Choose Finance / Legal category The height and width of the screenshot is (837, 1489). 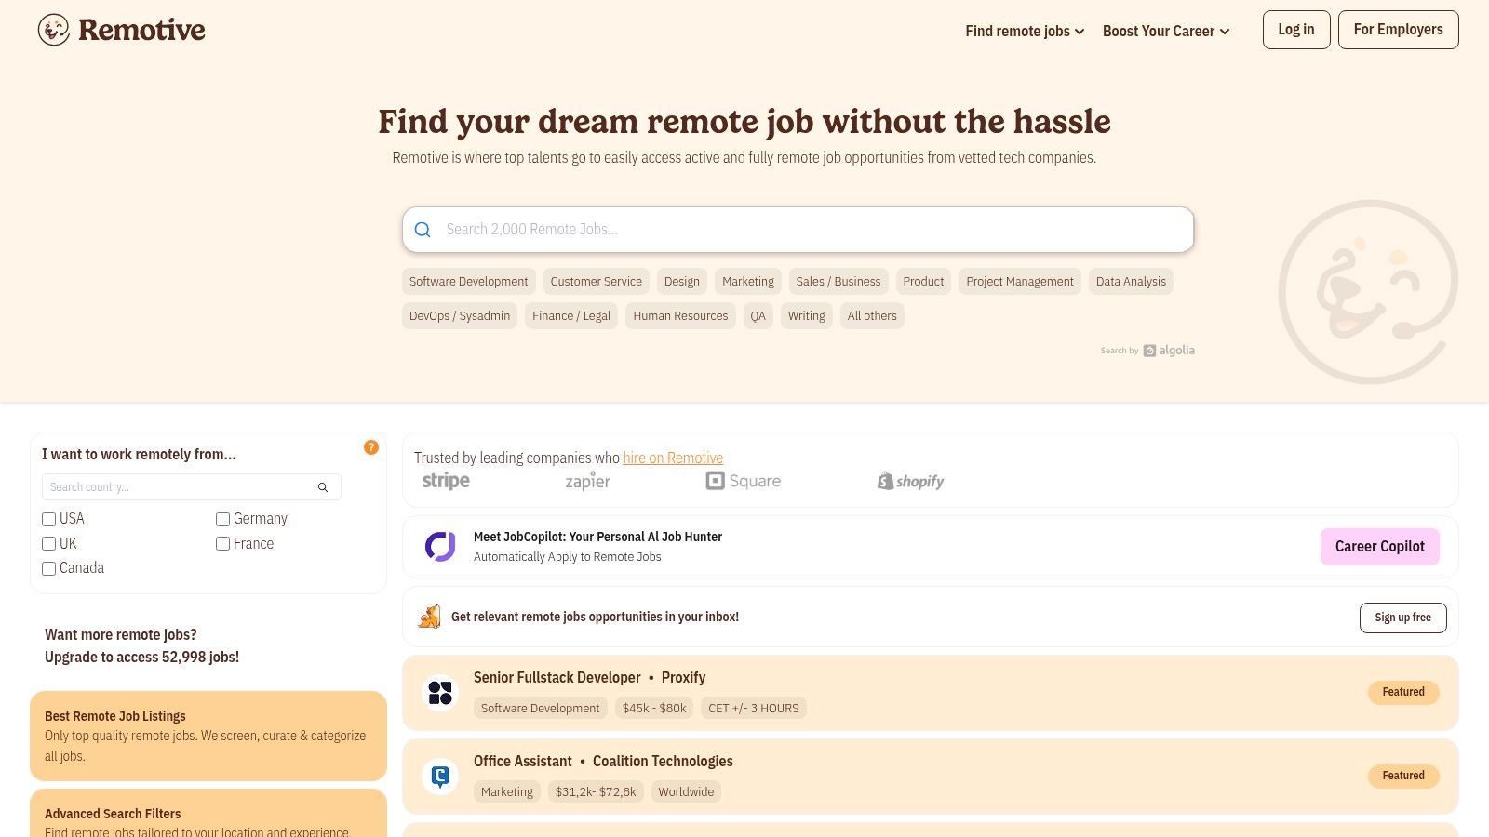[x=571, y=316]
